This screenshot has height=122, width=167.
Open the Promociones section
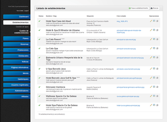17,50
